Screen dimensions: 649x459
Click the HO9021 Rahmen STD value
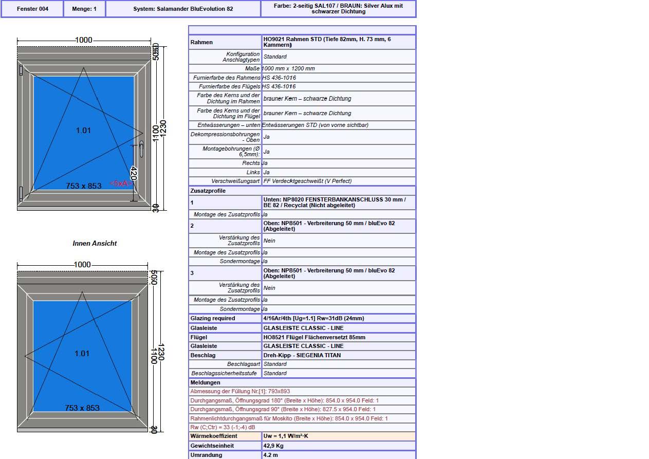pyautogui.click(x=339, y=42)
